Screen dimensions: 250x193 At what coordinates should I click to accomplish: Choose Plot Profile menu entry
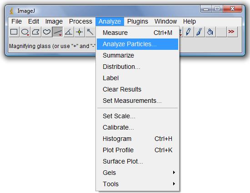point(137,150)
